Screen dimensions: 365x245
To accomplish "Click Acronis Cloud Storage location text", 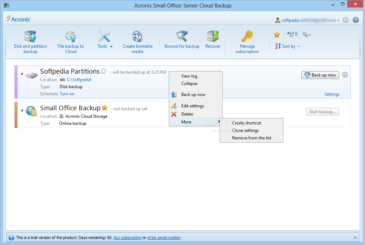I will coord(86,116).
